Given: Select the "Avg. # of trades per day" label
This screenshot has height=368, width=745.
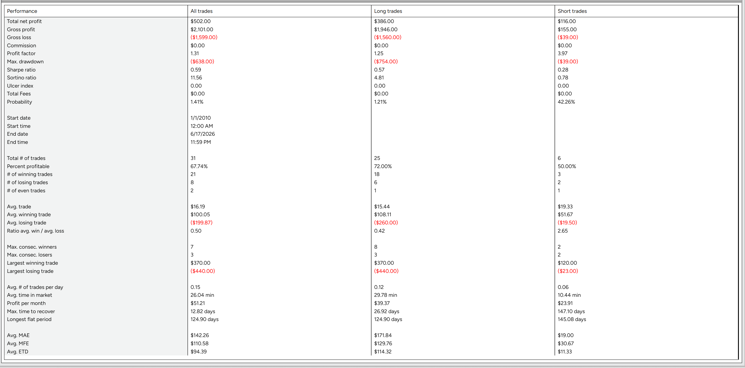Looking at the screenshot, I should click(35, 287).
